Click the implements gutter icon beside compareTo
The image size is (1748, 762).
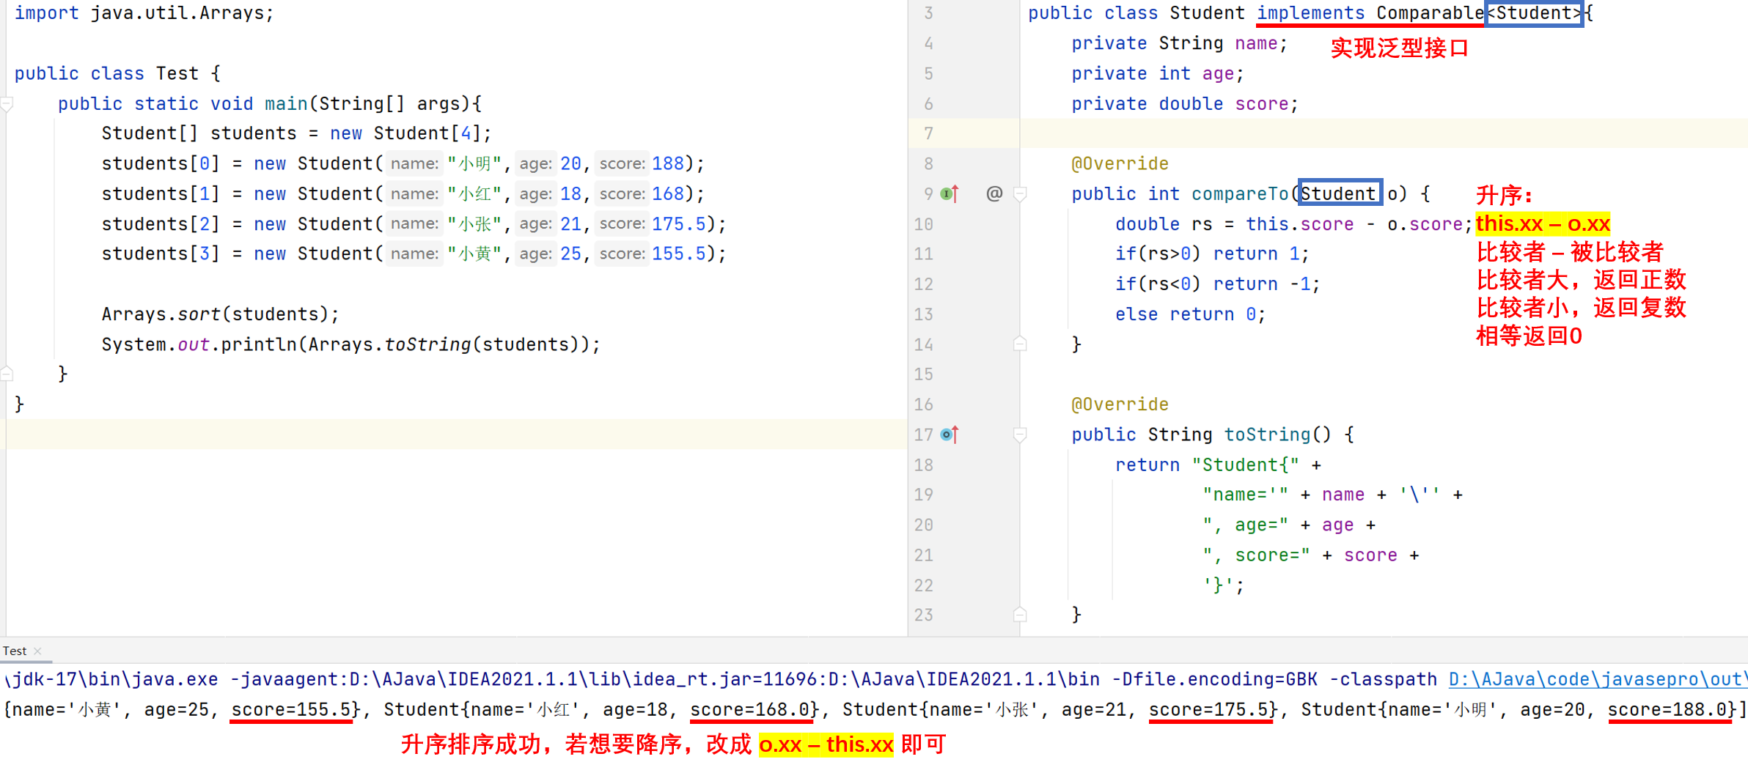(x=950, y=194)
